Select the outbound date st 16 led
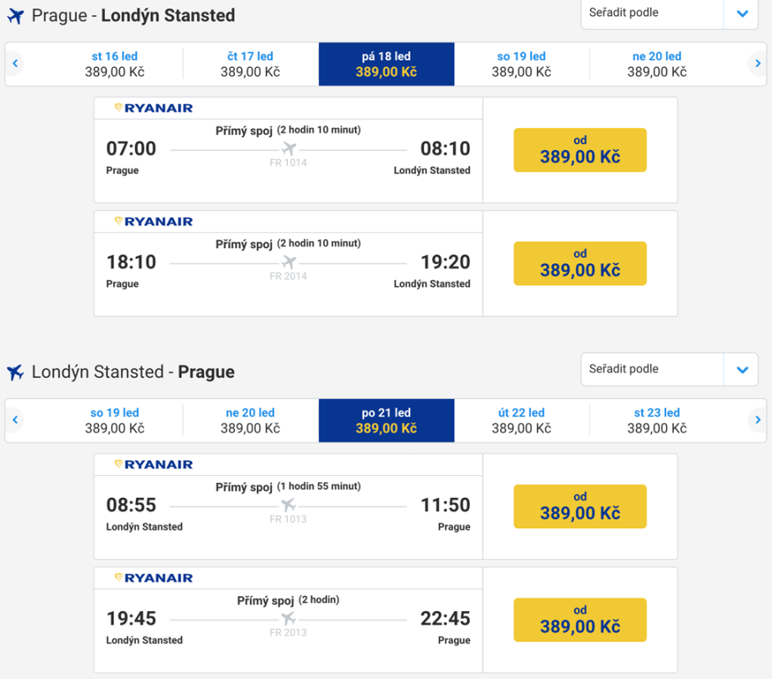The height and width of the screenshot is (679, 772). (115, 64)
